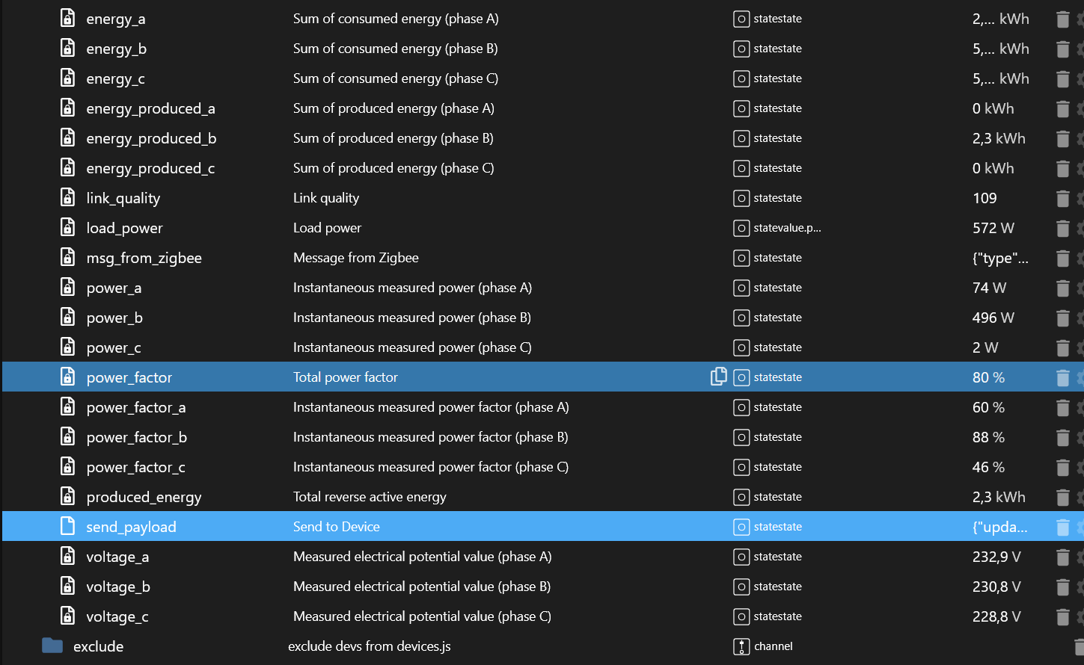Click the 228,8 V voltage_c value
Viewport: 1084px width, 665px height.
pyautogui.click(x=996, y=616)
